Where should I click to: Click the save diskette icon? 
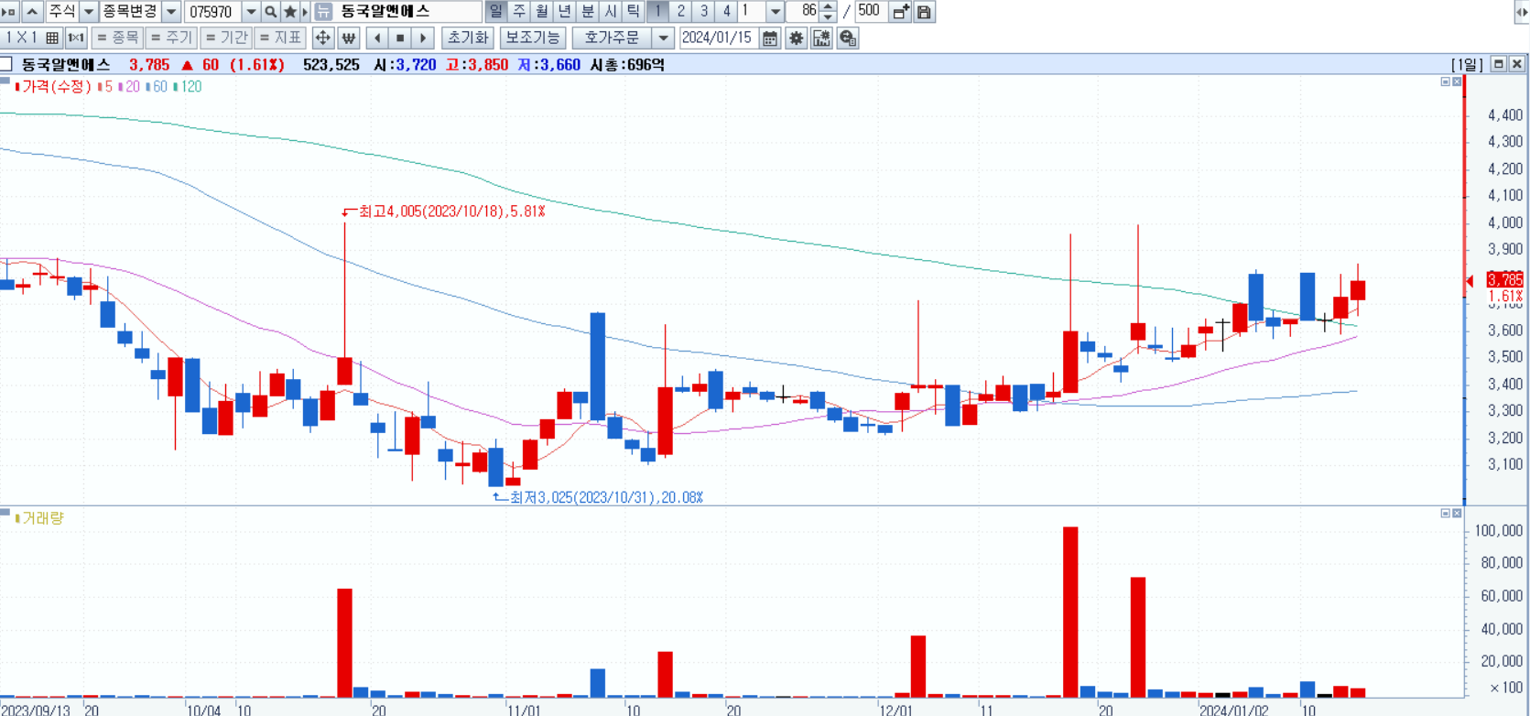(924, 12)
